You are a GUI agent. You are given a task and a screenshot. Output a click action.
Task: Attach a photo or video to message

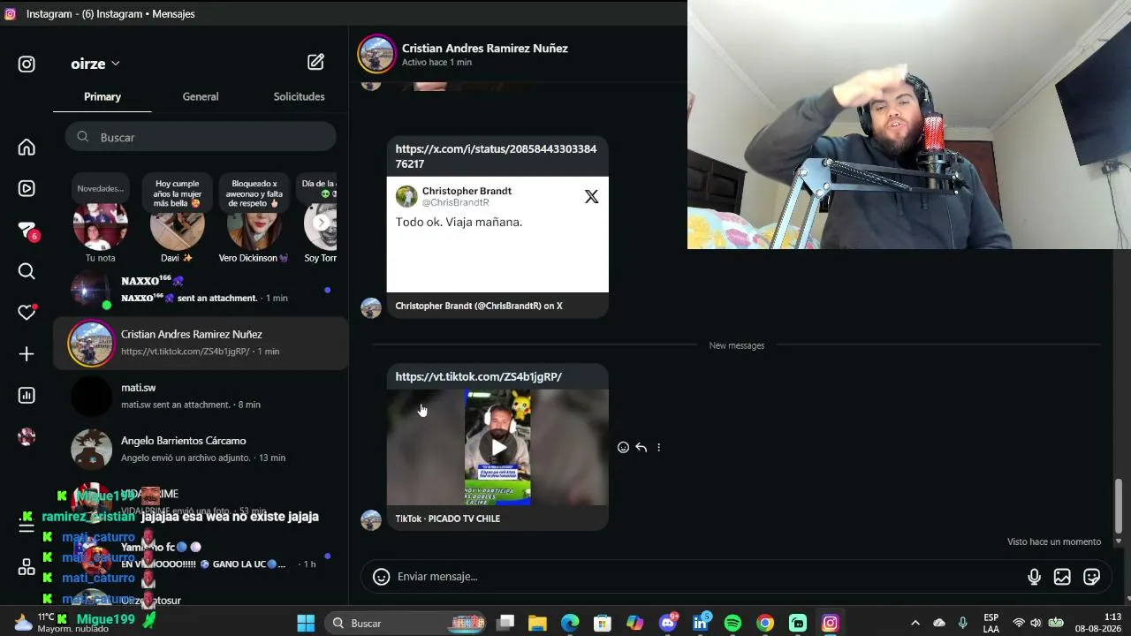click(1062, 577)
